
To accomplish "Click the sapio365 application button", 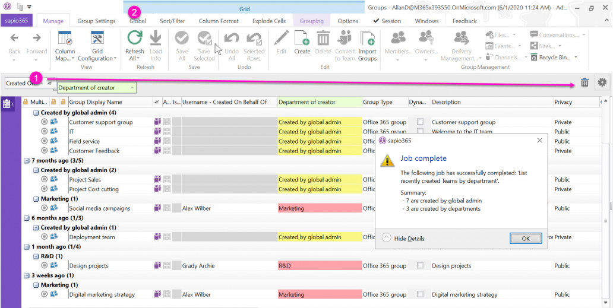I will 16,21.
